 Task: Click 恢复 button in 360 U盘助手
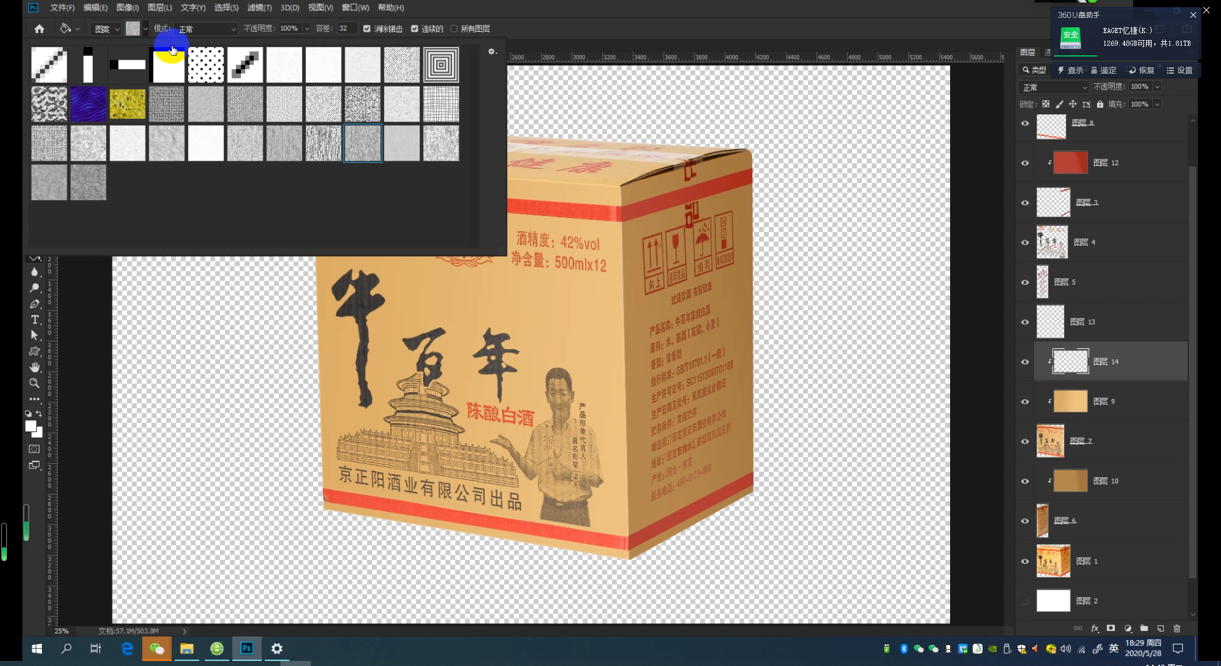click(1142, 70)
